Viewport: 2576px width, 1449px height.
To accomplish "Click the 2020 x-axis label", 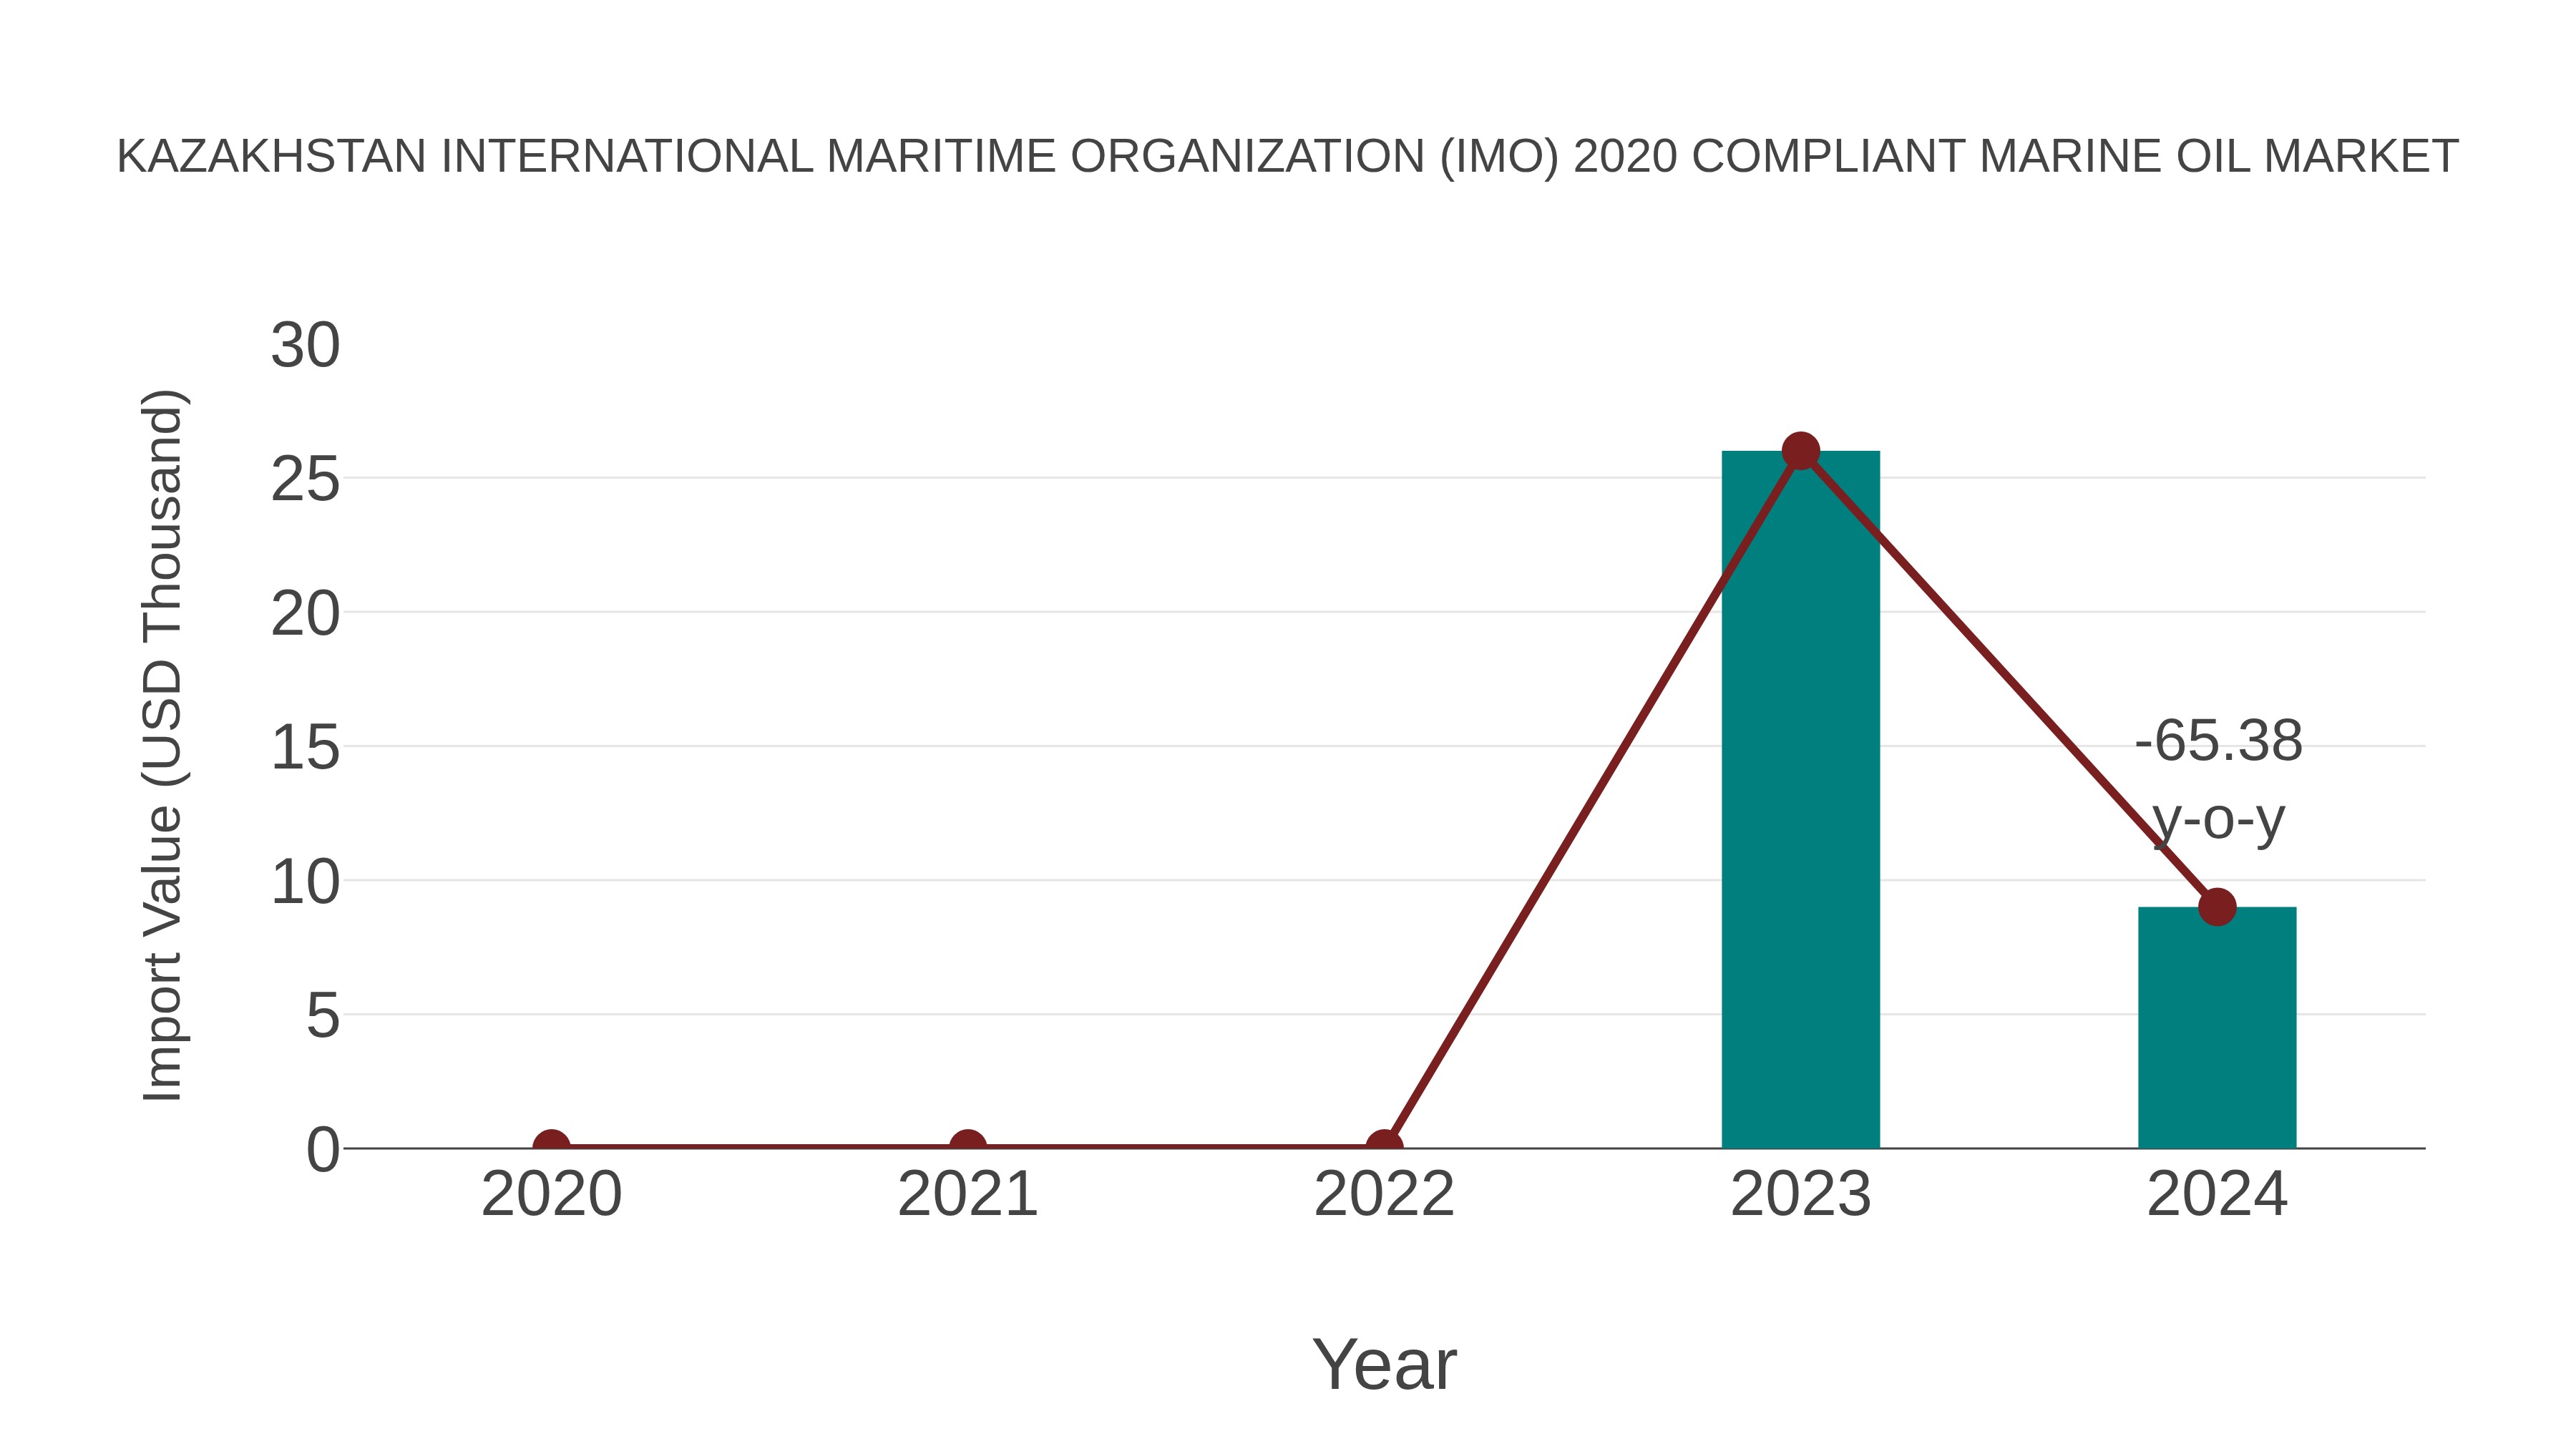I will 551,1194.
